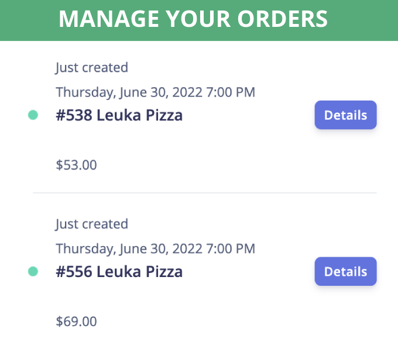Click the word "Pizza" in order #538's title

[x=164, y=115]
